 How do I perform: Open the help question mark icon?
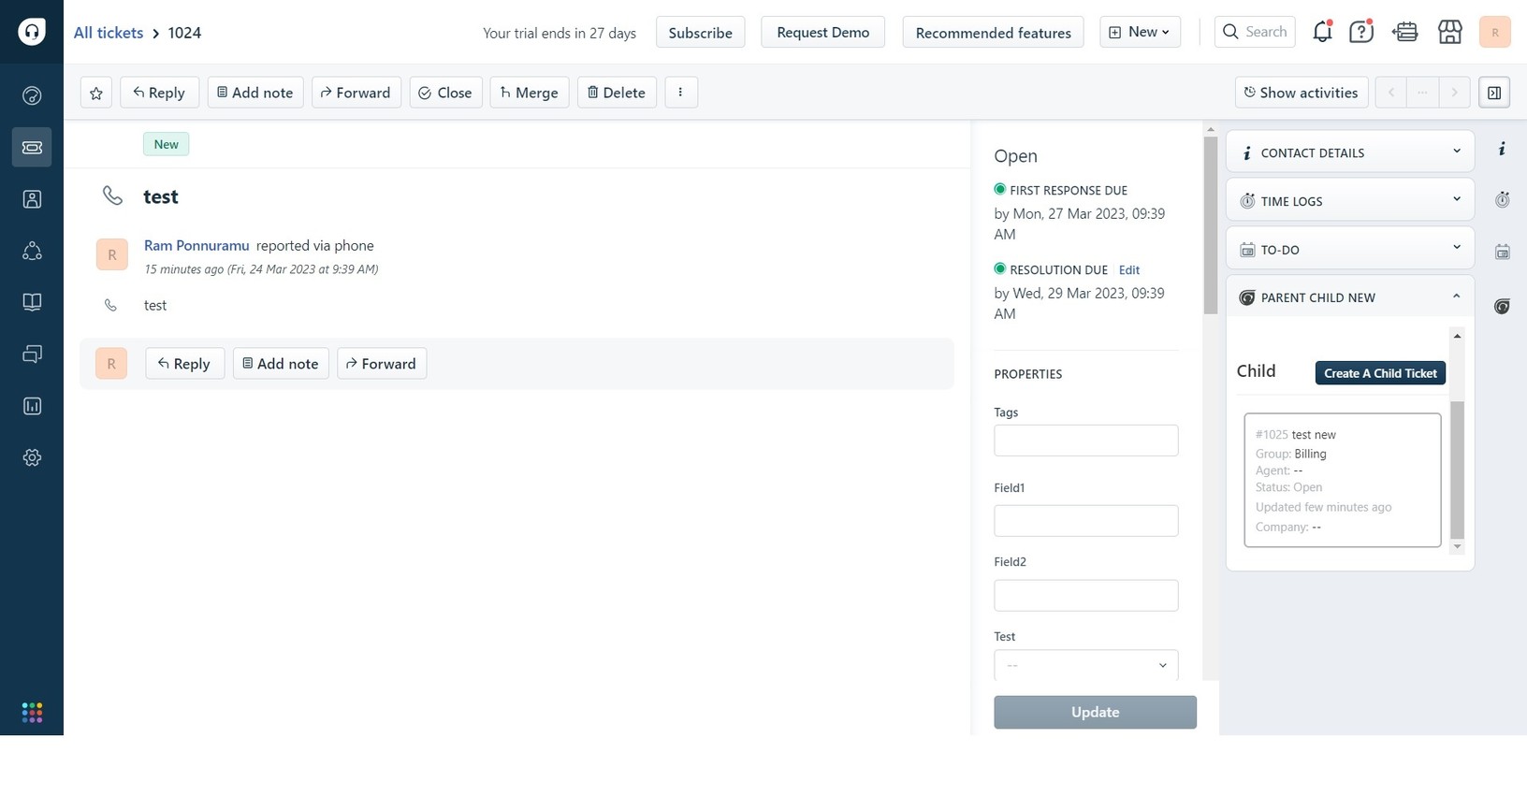pyautogui.click(x=1360, y=32)
